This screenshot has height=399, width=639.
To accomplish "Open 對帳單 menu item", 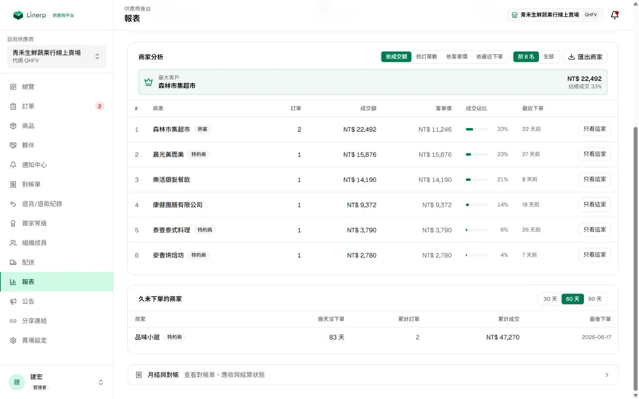I will [57, 184].
